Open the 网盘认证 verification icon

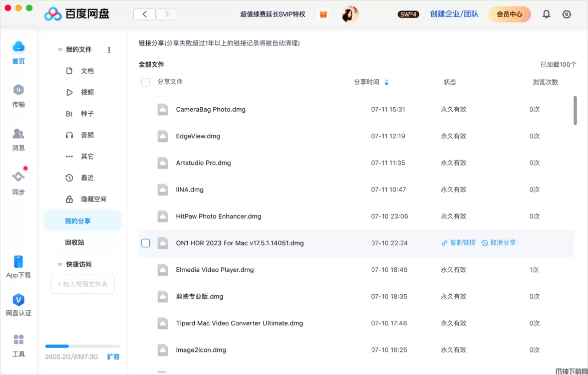19,300
